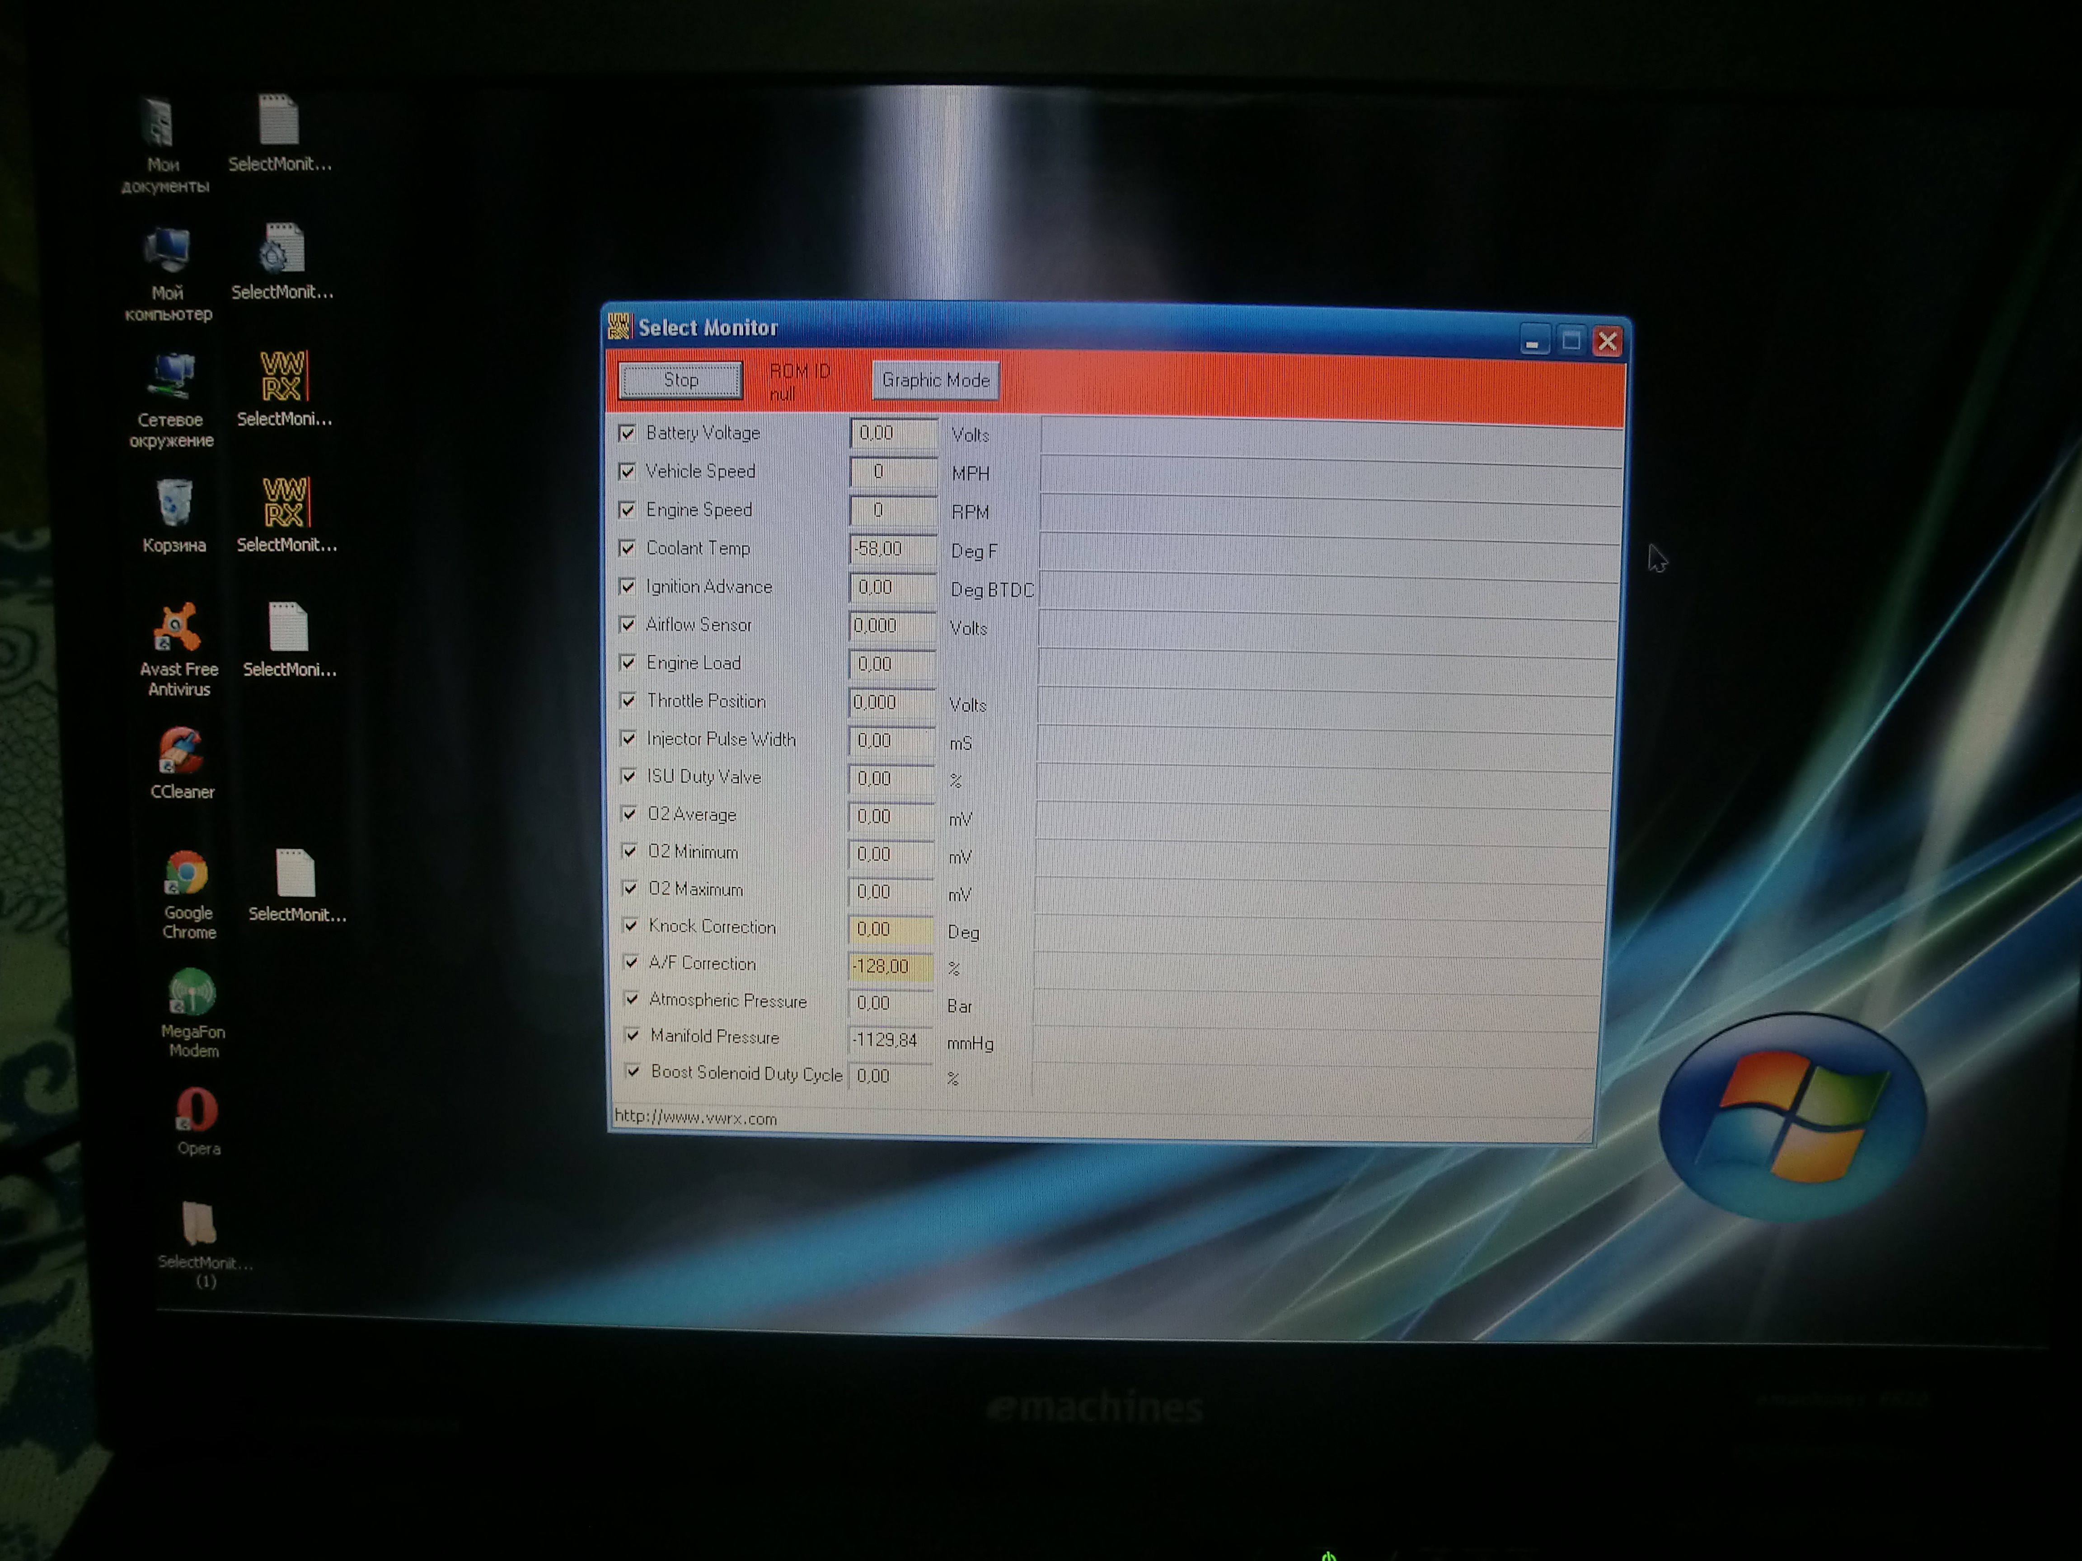Disable the Knock Correction checkbox
The image size is (2082, 1561).
point(630,926)
